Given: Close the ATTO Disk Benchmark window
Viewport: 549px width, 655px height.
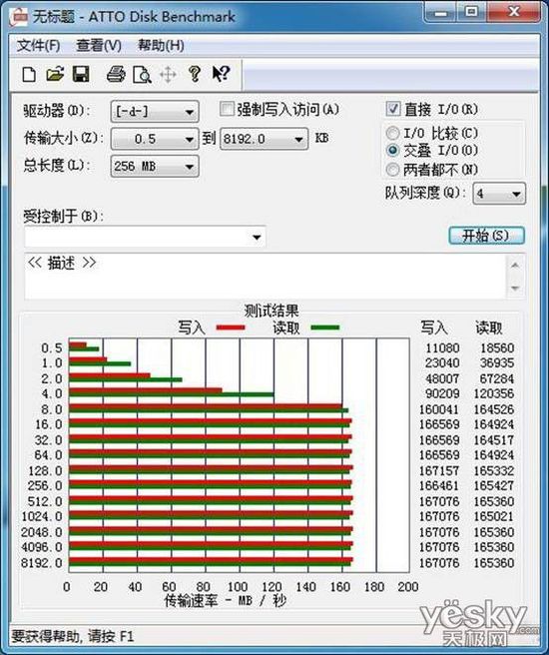Looking at the screenshot, I should point(513,12).
